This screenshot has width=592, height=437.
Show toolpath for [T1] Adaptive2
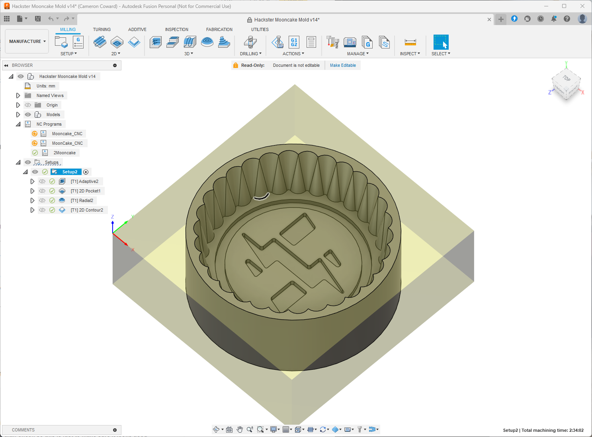point(42,181)
